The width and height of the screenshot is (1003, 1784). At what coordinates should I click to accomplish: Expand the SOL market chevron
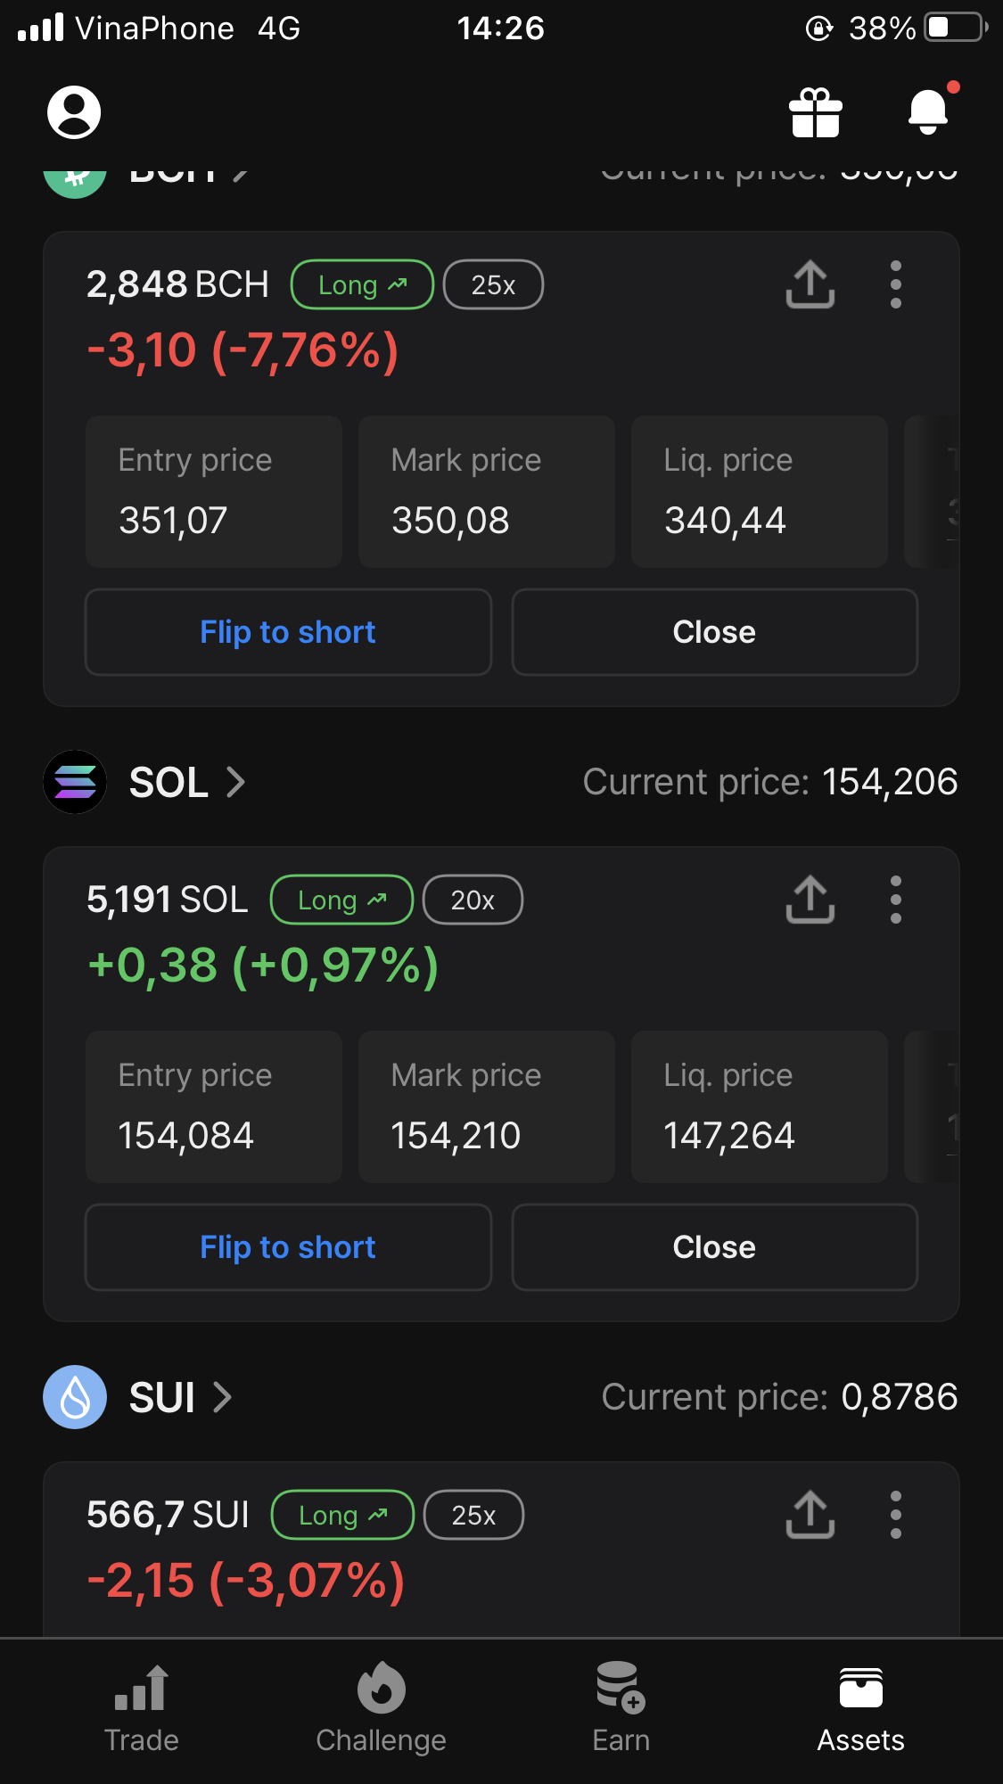pos(235,782)
